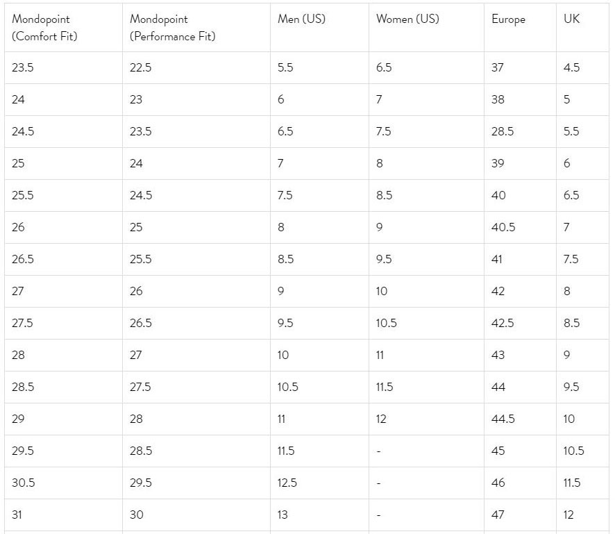Click the Europe size 44.5 cell
Image resolution: width=615 pixels, height=534 pixels.
(x=520, y=419)
